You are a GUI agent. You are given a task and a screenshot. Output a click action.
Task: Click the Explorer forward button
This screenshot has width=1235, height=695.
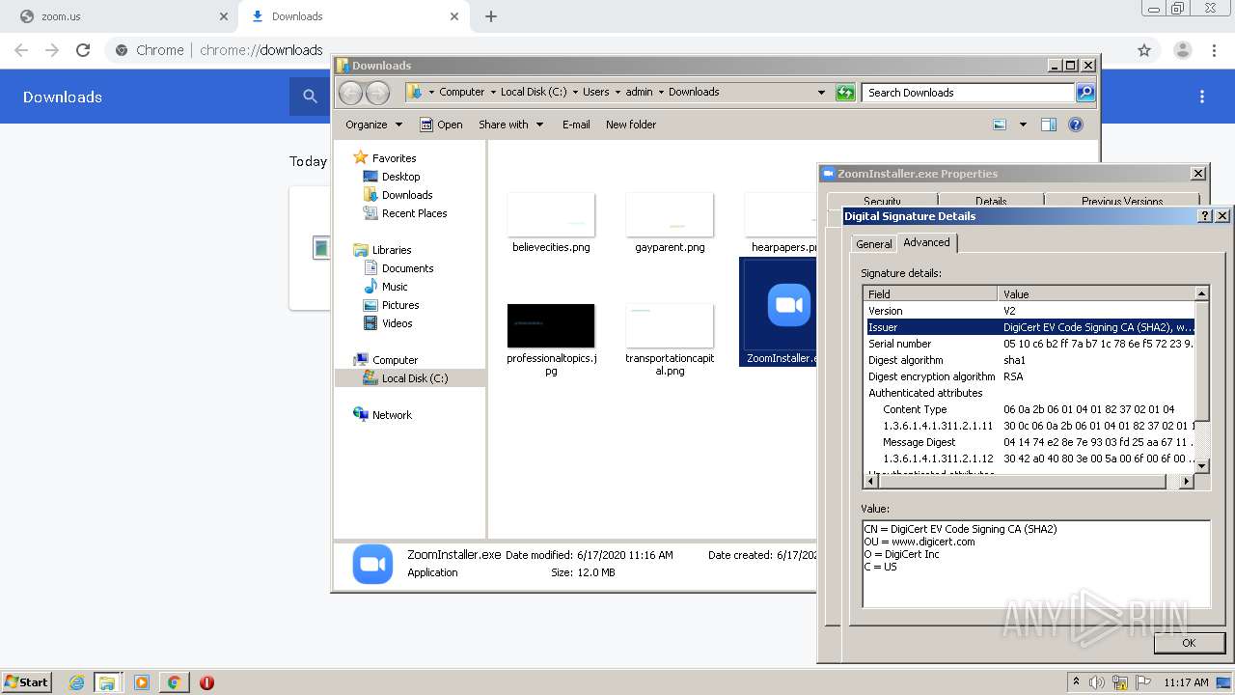click(377, 93)
